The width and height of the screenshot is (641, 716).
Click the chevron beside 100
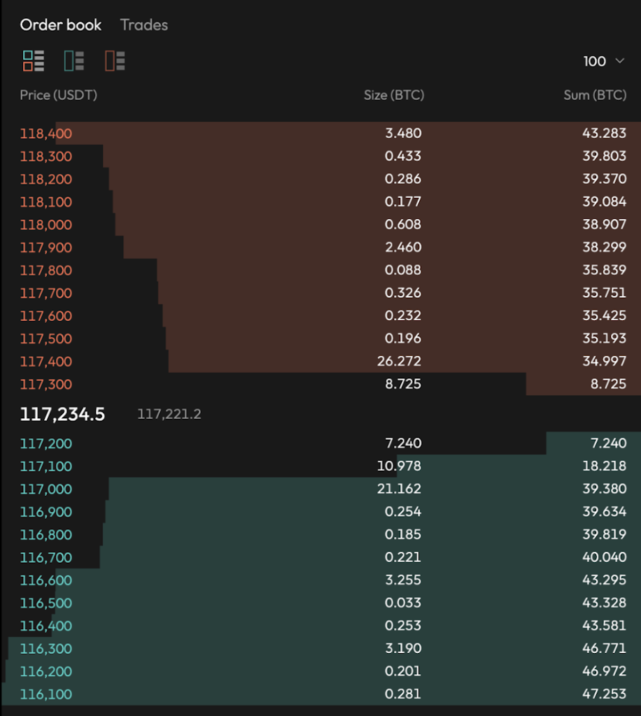619,61
